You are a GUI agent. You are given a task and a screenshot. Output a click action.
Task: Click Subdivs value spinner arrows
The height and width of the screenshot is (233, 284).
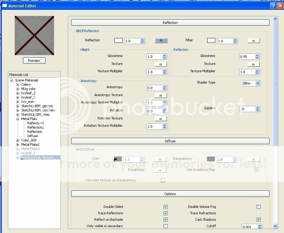coord(257,109)
